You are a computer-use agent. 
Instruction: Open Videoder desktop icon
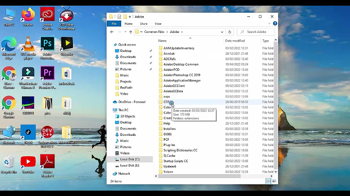tap(67, 46)
